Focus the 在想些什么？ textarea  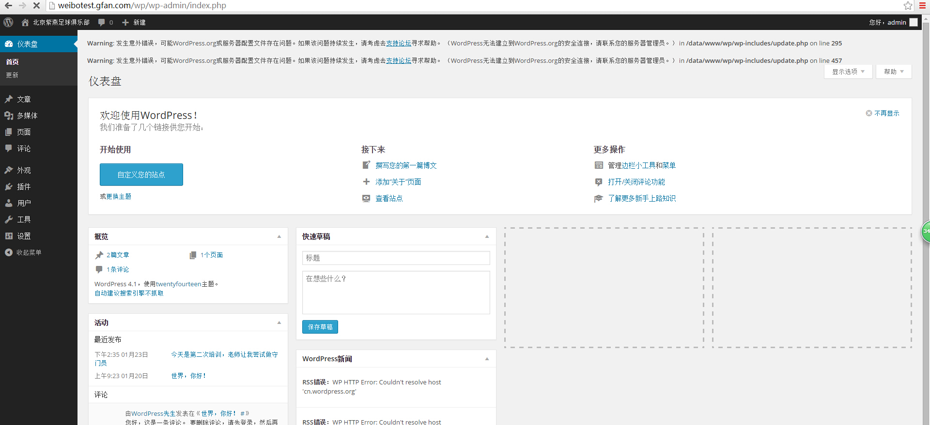tap(396, 293)
